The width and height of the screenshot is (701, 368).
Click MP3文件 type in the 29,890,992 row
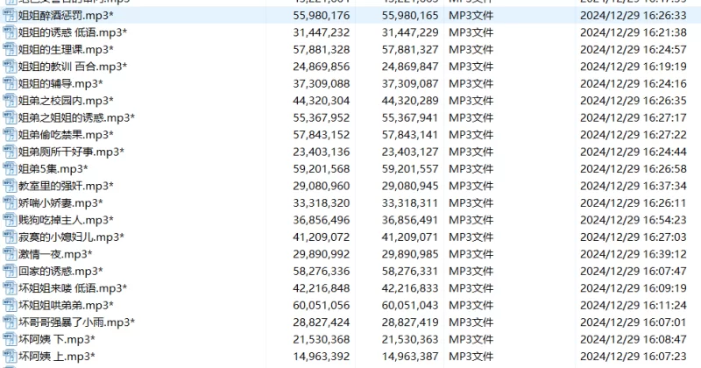471,254
